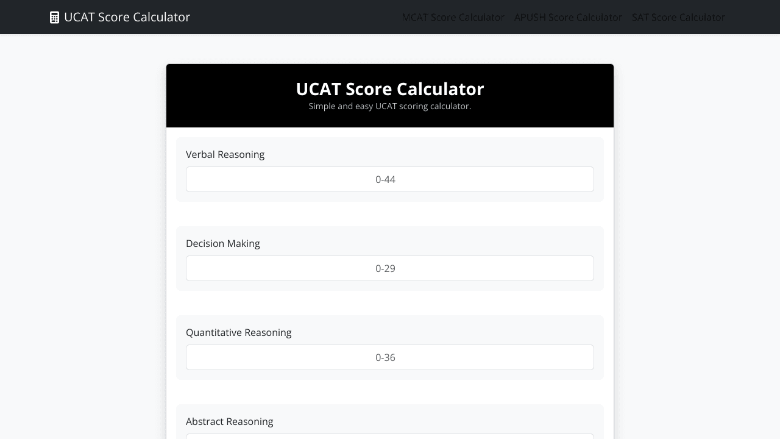The width and height of the screenshot is (780, 439).
Task: Click the Verbal Reasoning section label
Action: pos(225,154)
